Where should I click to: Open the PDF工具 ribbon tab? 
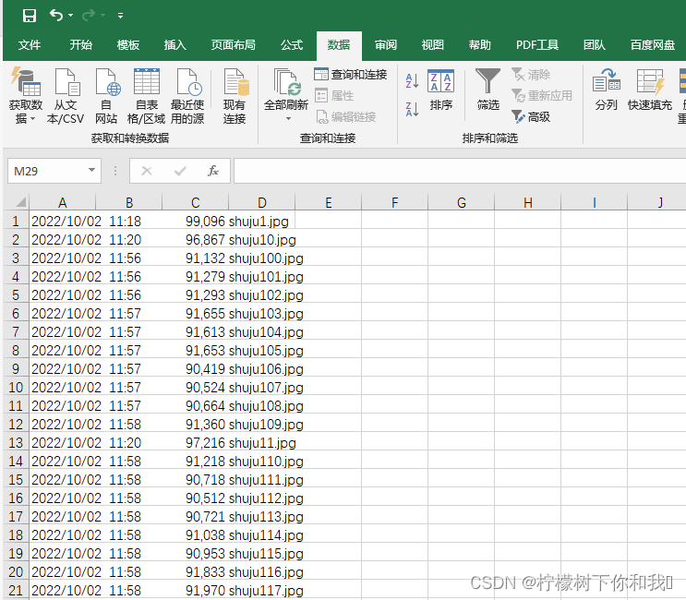[x=537, y=45]
